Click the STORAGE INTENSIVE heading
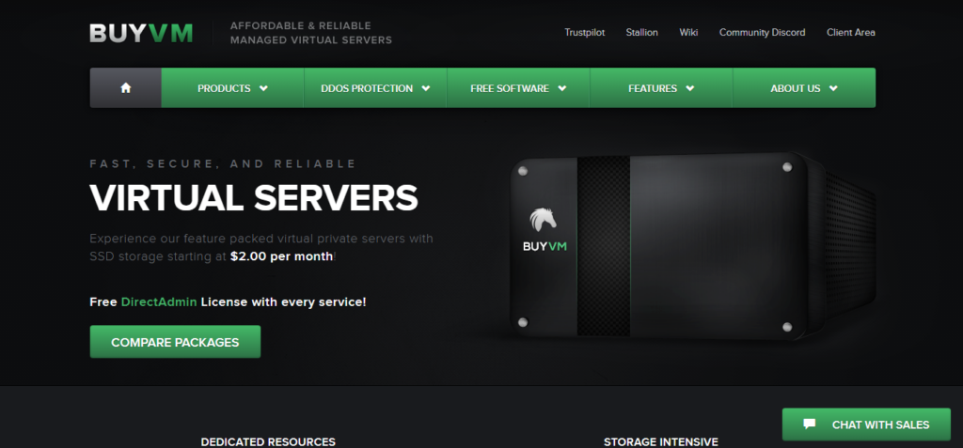Viewport: 963px width, 448px height. (x=661, y=441)
